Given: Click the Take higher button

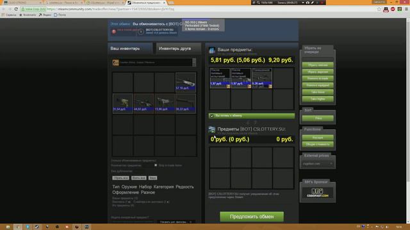Looking at the screenshot, I should [318, 99].
